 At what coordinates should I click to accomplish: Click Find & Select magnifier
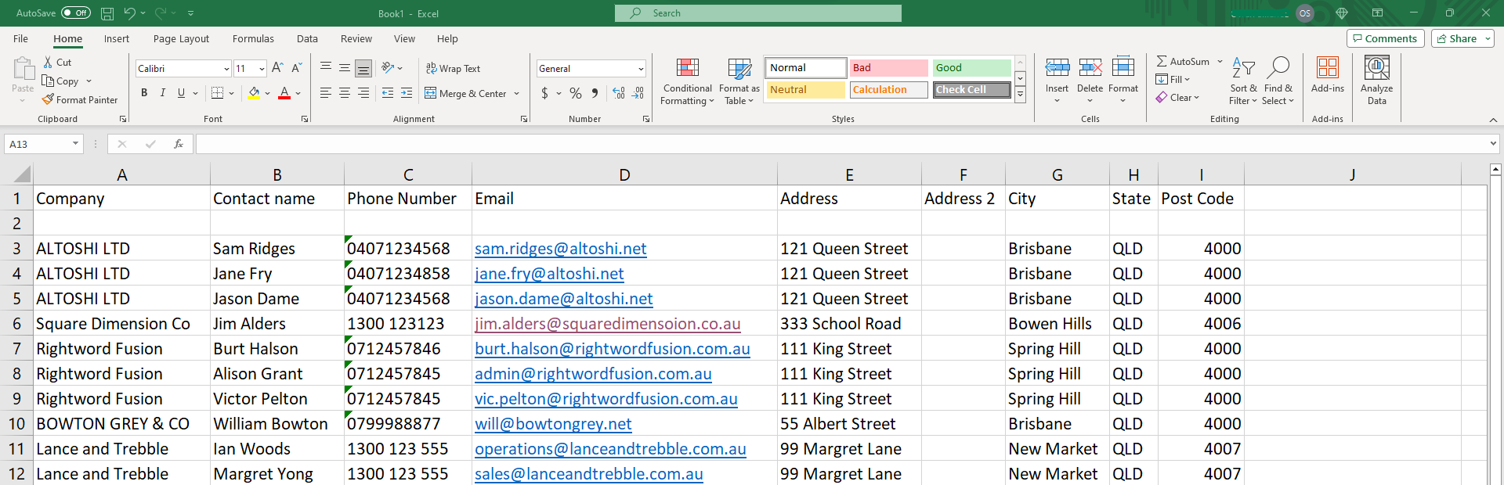coord(1278,69)
